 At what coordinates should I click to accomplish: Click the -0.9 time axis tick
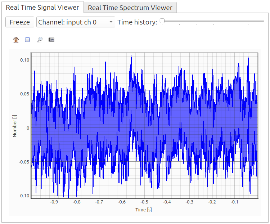coord(54,202)
